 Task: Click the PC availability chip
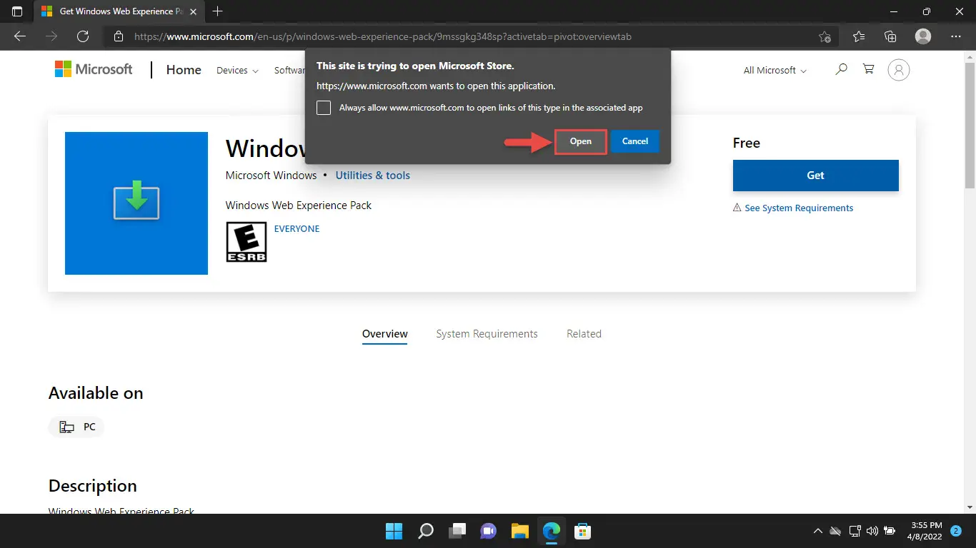point(76,427)
